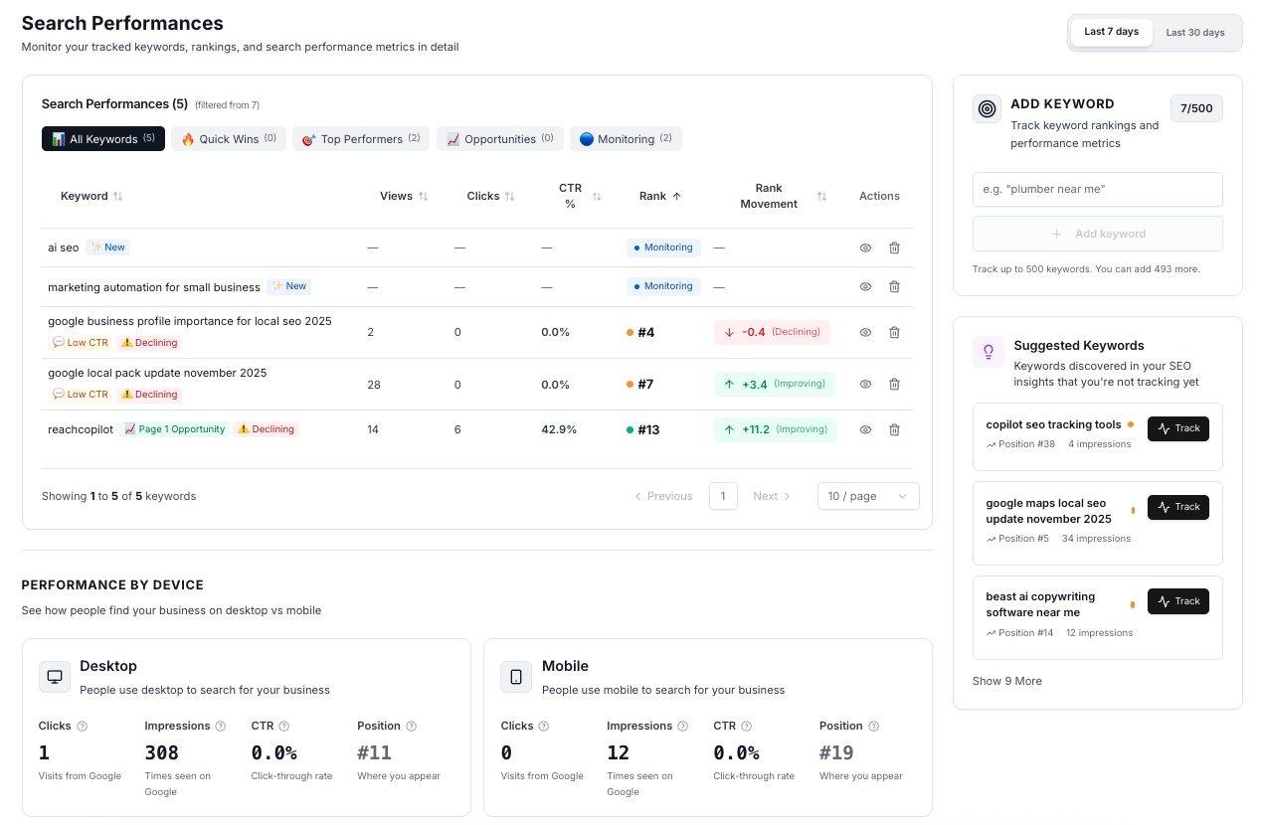Expand Show 9 More suggested keywords
The width and height of the screenshot is (1262, 825).
1006,680
